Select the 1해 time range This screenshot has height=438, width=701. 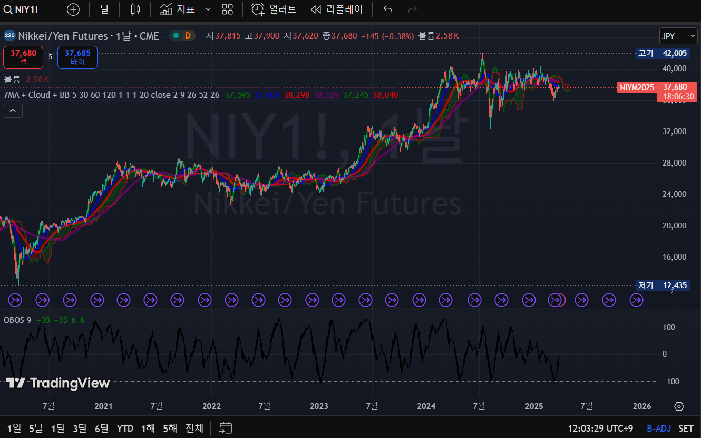(148, 428)
